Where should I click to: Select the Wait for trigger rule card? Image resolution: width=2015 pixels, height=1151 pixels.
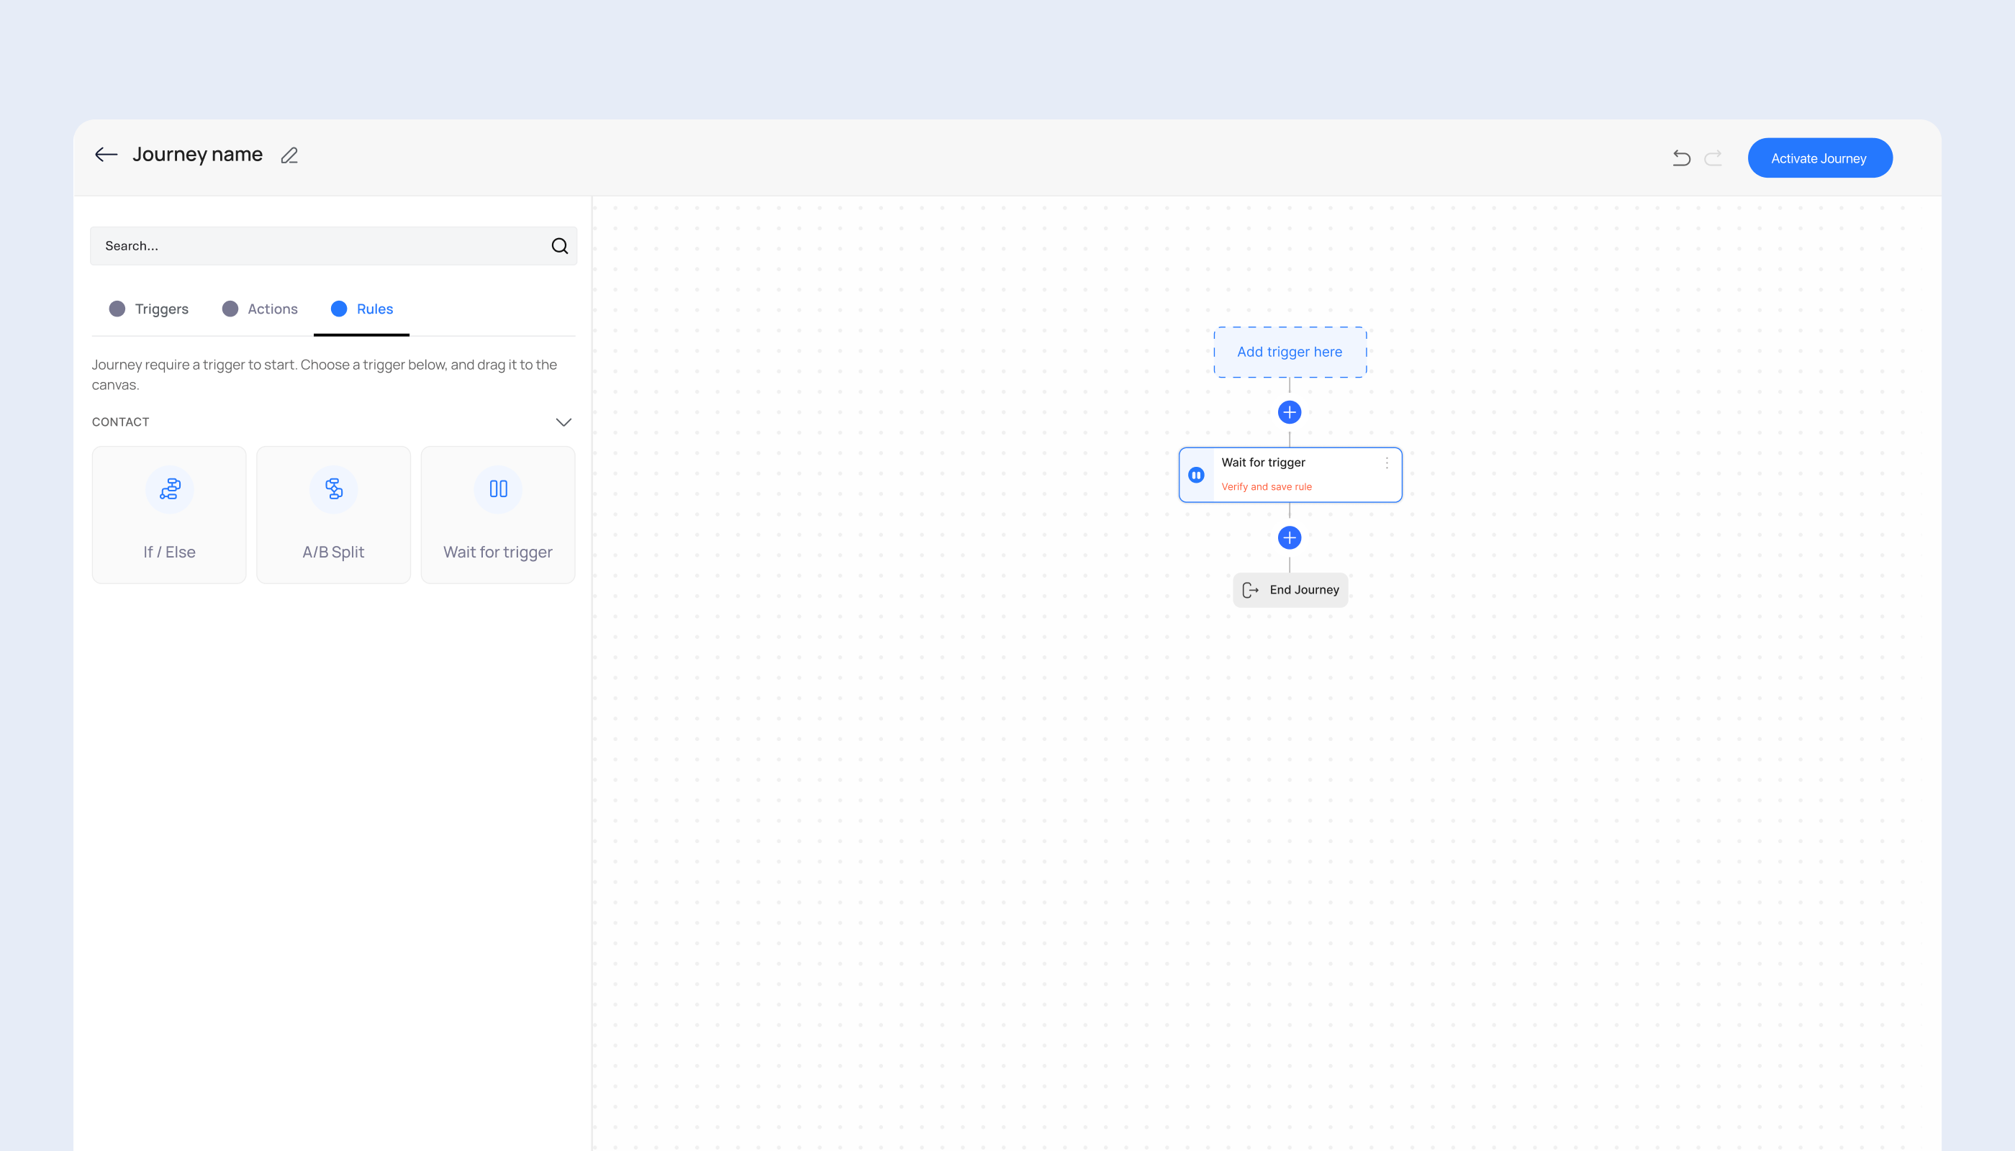[x=497, y=514]
